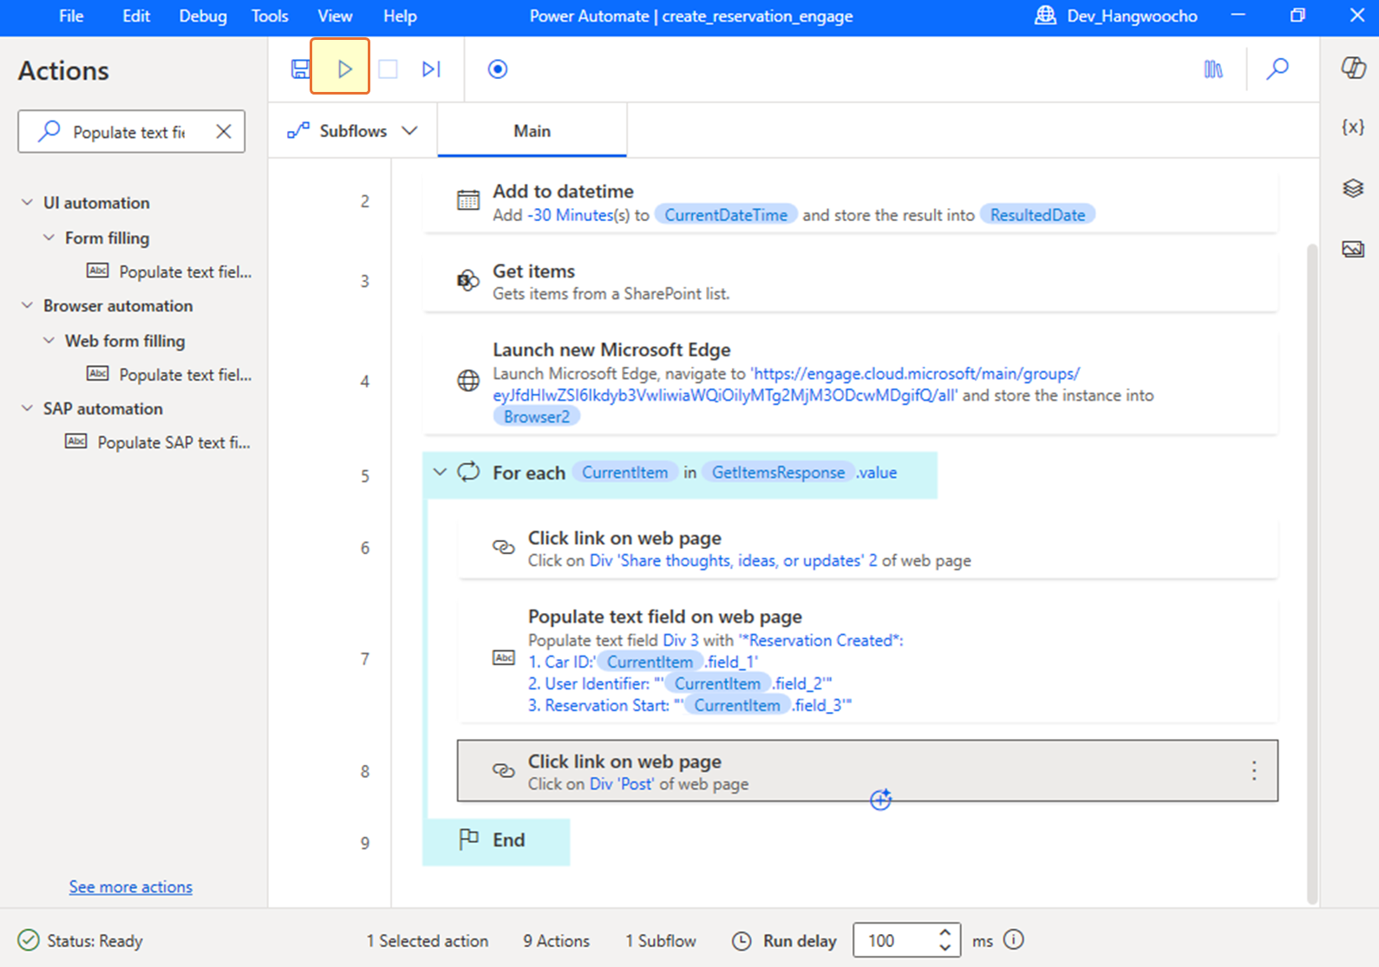Click the calendar icon on Add to datetime
This screenshot has height=967, width=1379.
[467, 200]
